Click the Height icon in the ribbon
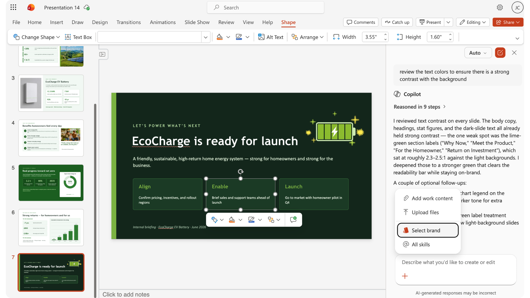Image resolution: width=530 pixels, height=298 pixels. pos(399,37)
